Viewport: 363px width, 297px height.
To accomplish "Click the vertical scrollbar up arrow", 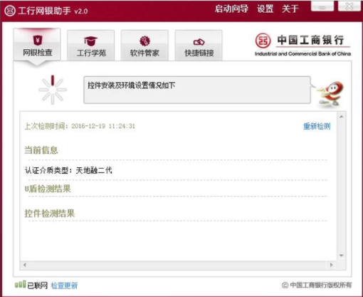I will (341, 117).
